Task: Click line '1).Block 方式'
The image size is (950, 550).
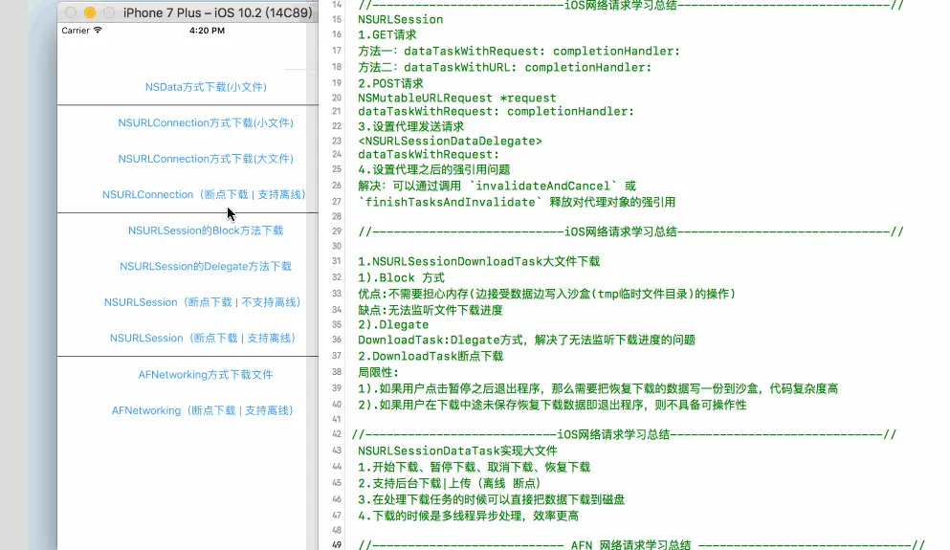Action: pyautogui.click(x=401, y=278)
